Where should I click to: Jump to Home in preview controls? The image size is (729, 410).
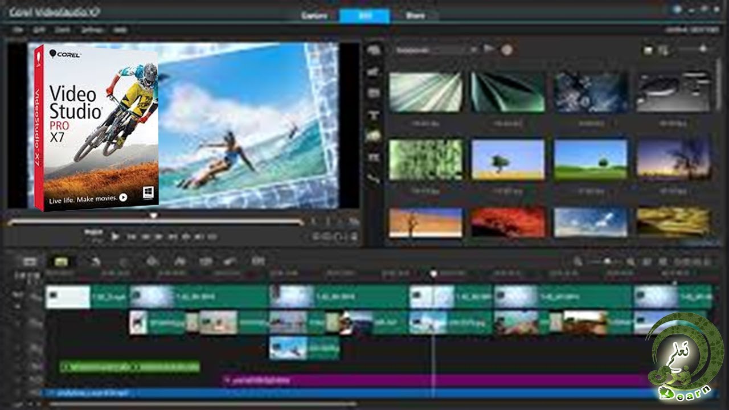coord(131,236)
